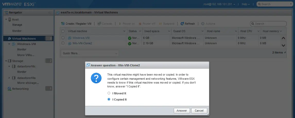Image resolution: width=295 pixels, height=118 pixels.
Task: Select datastore10c in Navigator
Action: coord(26,67)
